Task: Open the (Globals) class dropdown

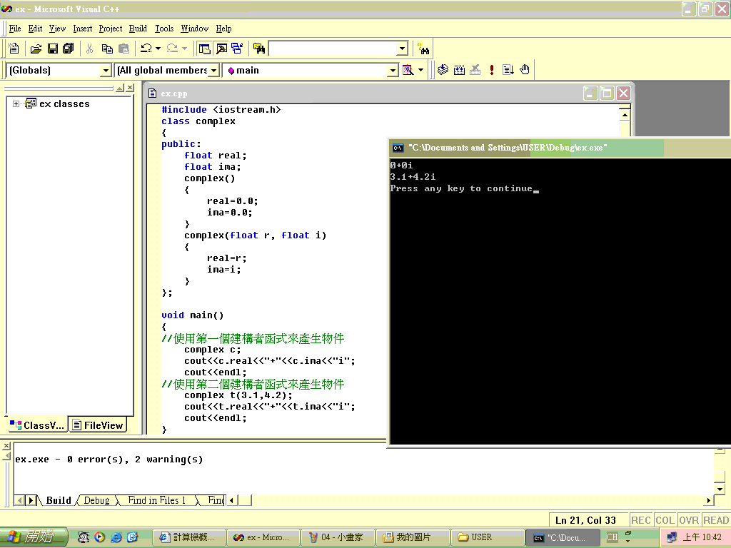Action: click(106, 70)
